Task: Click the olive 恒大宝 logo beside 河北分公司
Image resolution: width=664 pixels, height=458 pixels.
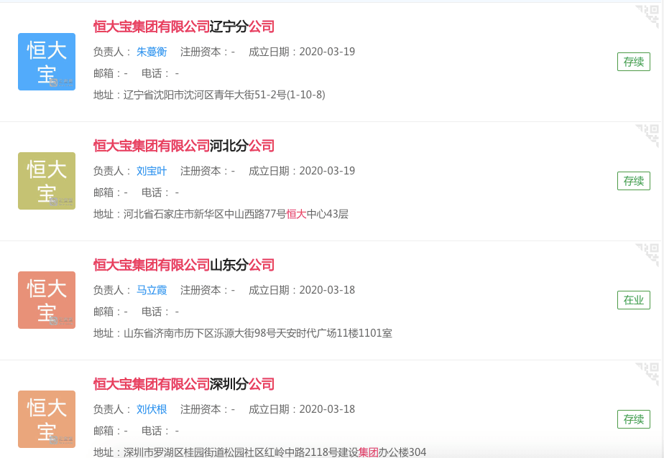Action: 46,181
